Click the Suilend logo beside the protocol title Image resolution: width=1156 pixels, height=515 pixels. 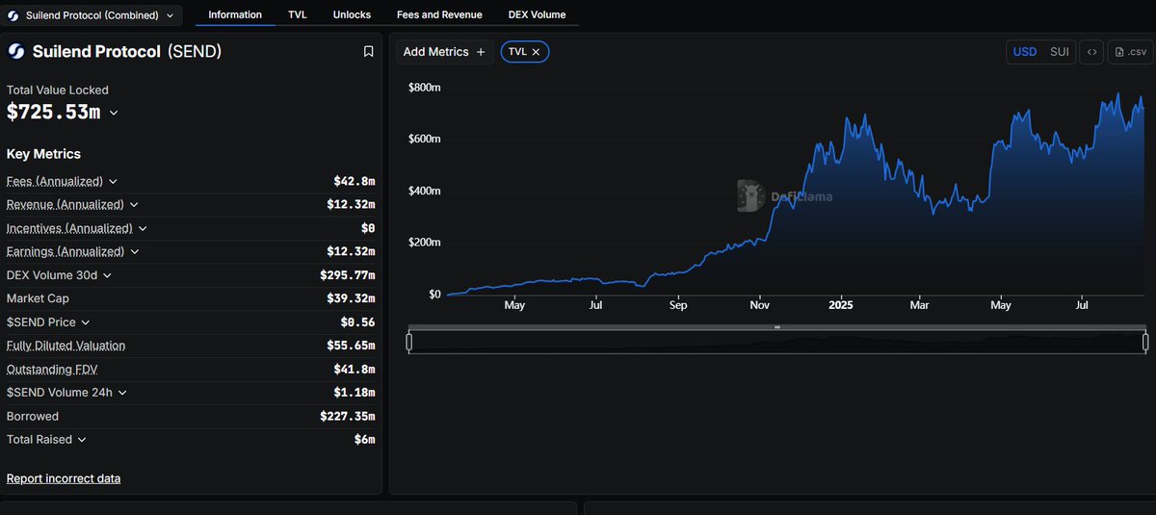[16, 52]
